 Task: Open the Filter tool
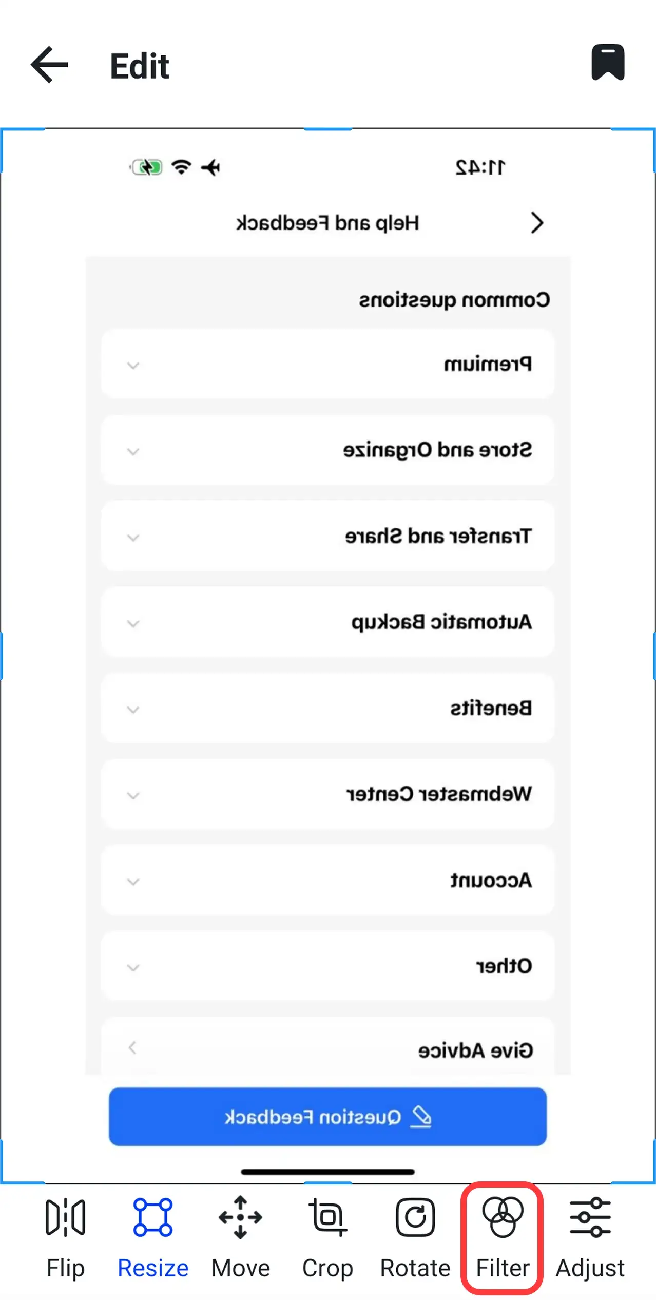(502, 1232)
